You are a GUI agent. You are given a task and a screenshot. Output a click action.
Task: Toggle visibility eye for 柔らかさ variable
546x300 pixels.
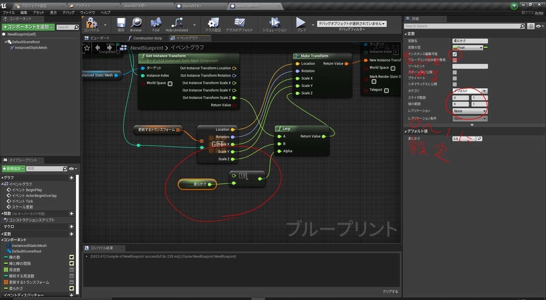click(x=71, y=288)
